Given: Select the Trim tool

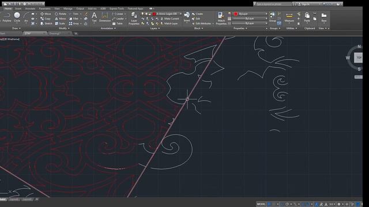Looking at the screenshot, I should click(x=74, y=14).
